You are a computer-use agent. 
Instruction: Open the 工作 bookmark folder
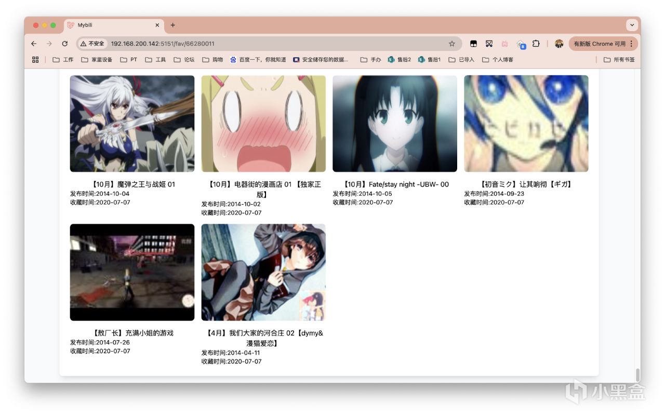point(63,60)
